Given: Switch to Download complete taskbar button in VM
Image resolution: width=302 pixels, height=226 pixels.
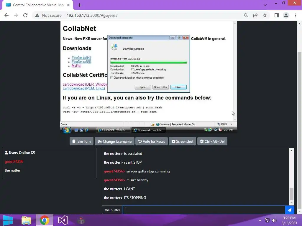Looking at the screenshot, I should (x=149, y=130).
